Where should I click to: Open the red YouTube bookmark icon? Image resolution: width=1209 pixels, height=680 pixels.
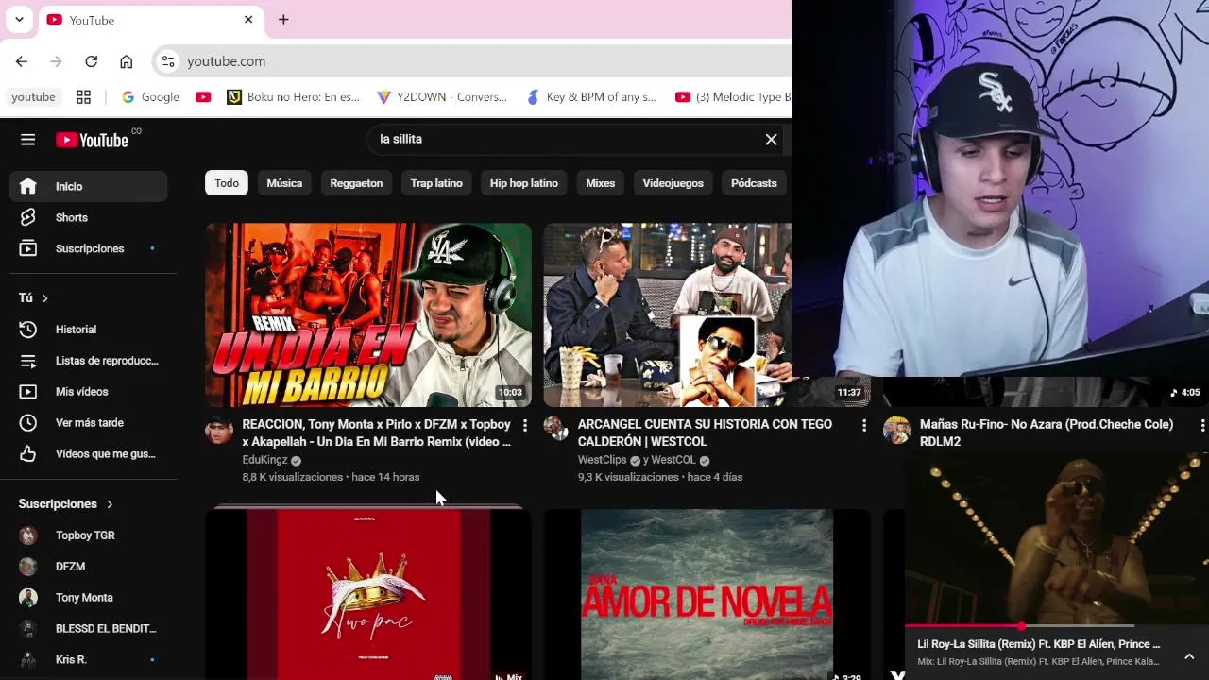(x=203, y=97)
